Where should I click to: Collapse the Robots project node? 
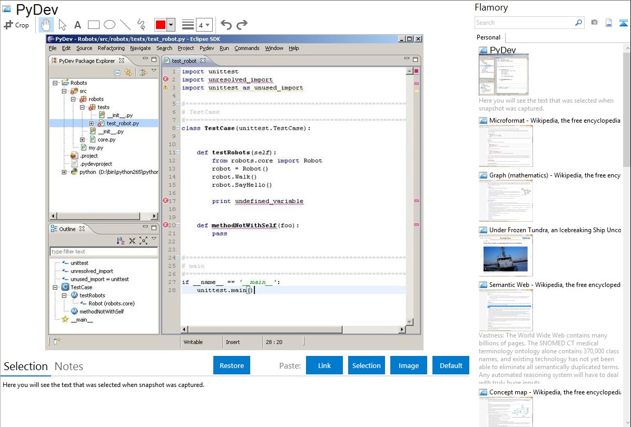(55, 83)
